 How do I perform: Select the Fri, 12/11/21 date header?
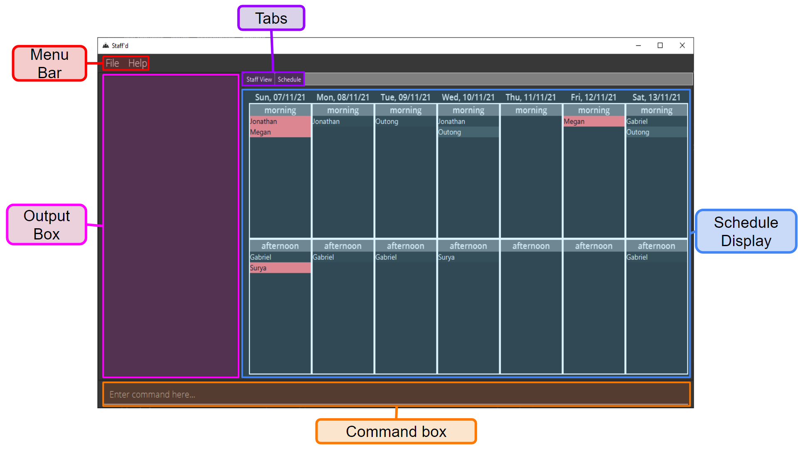tap(594, 97)
